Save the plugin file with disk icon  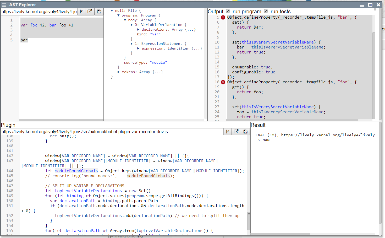[245, 132]
